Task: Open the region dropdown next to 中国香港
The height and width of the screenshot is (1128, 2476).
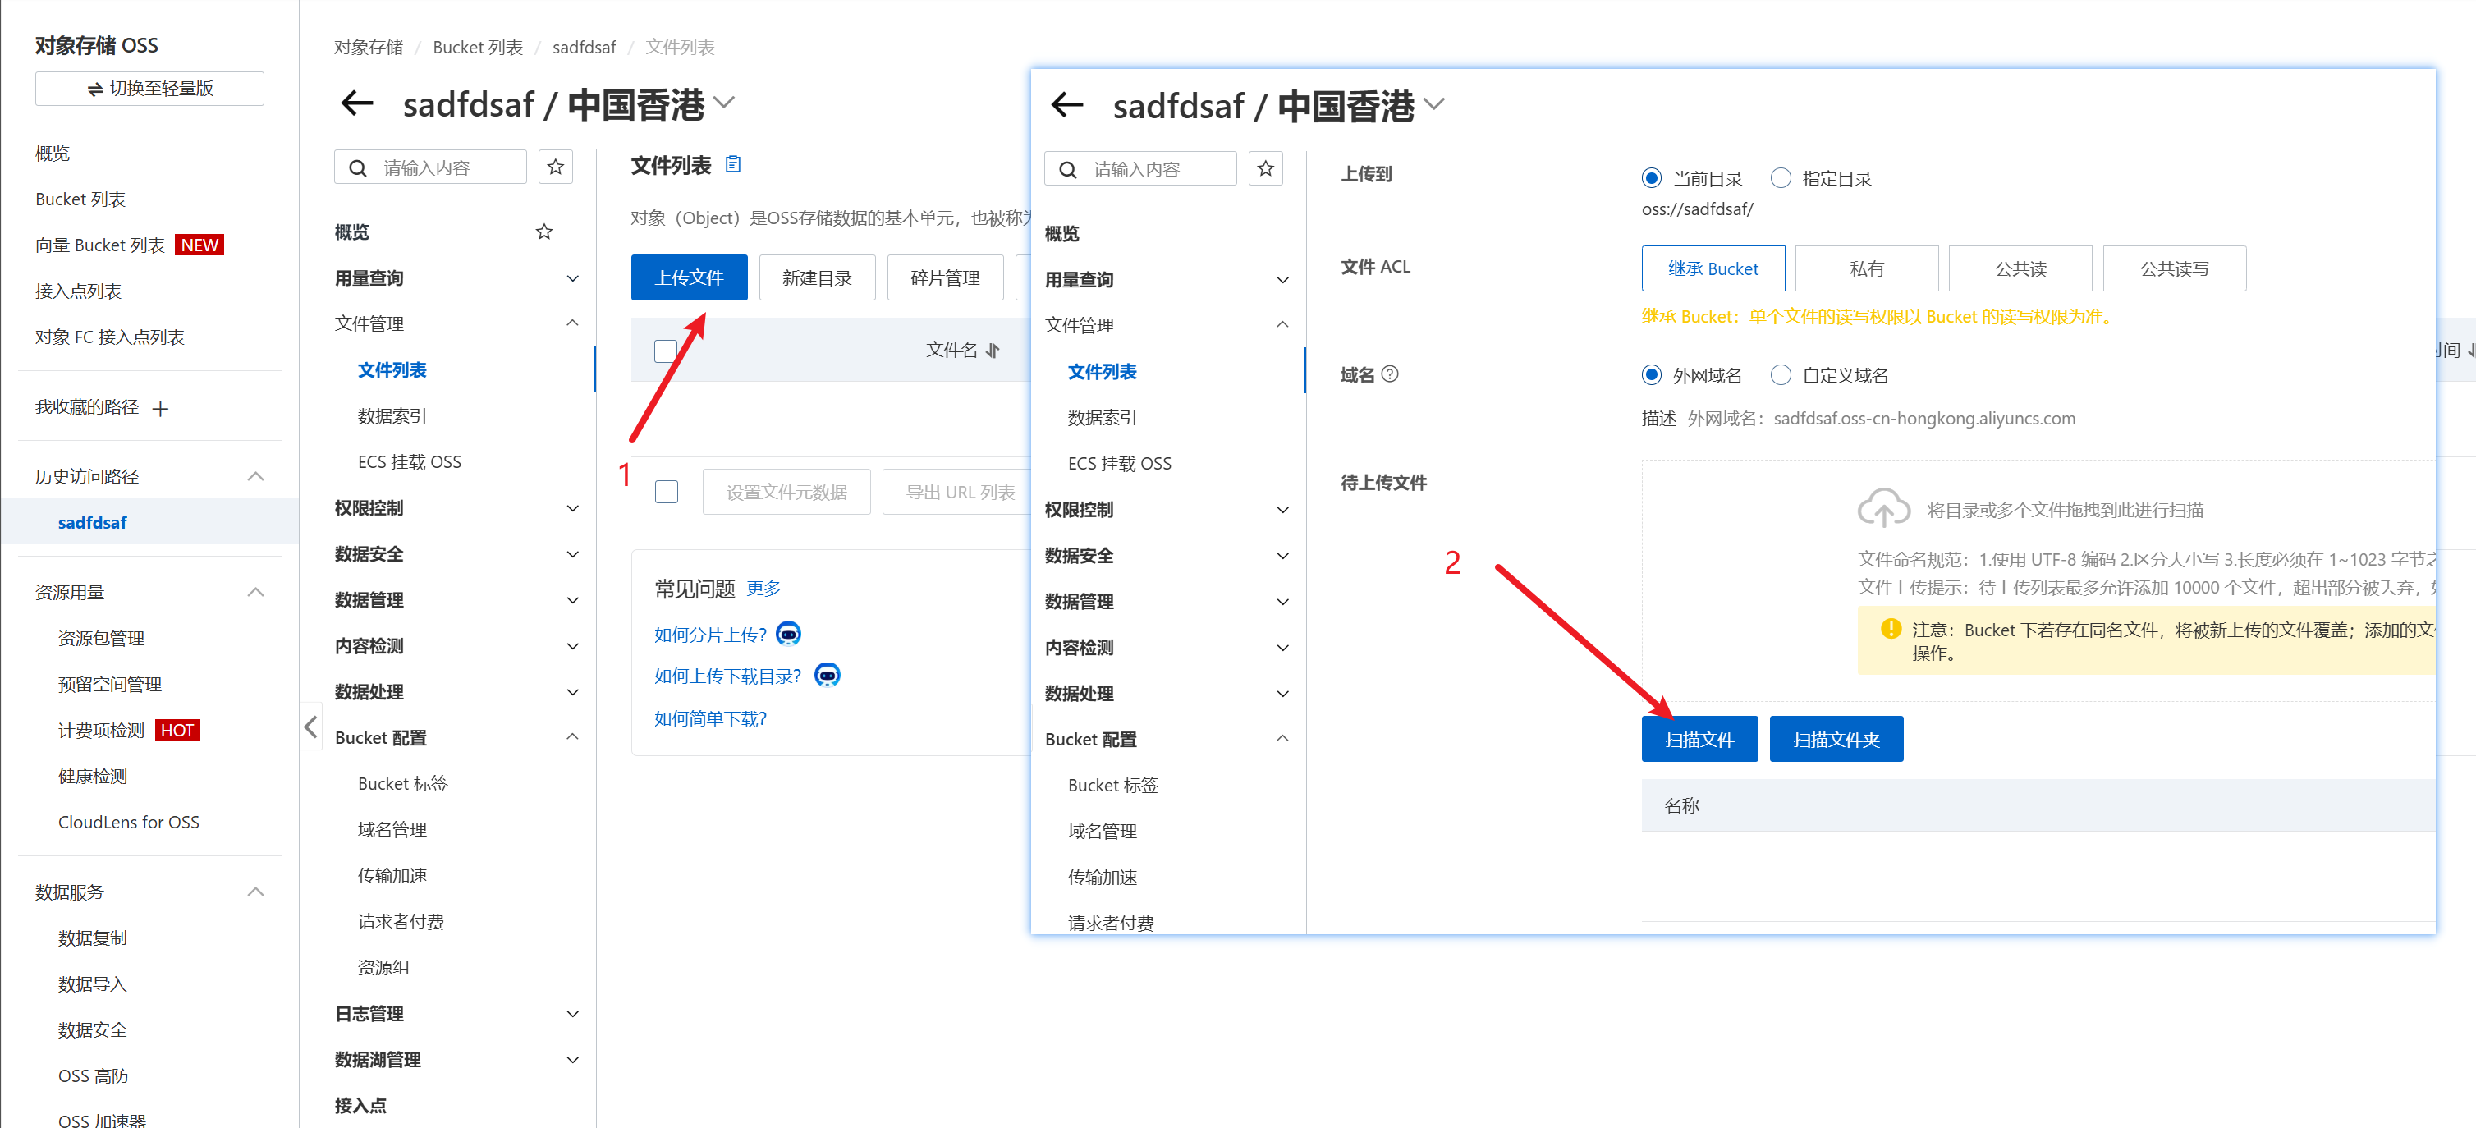Action: (725, 103)
